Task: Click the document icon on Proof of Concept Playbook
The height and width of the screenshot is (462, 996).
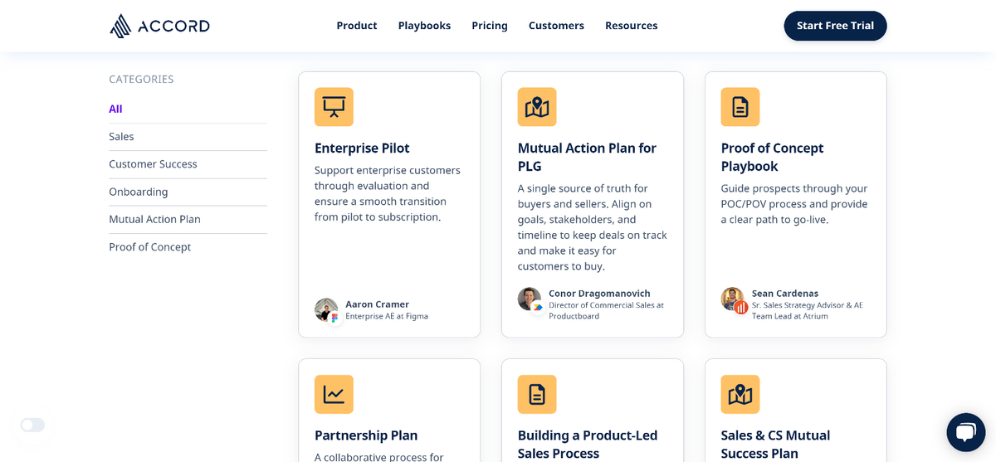Action: (x=740, y=107)
